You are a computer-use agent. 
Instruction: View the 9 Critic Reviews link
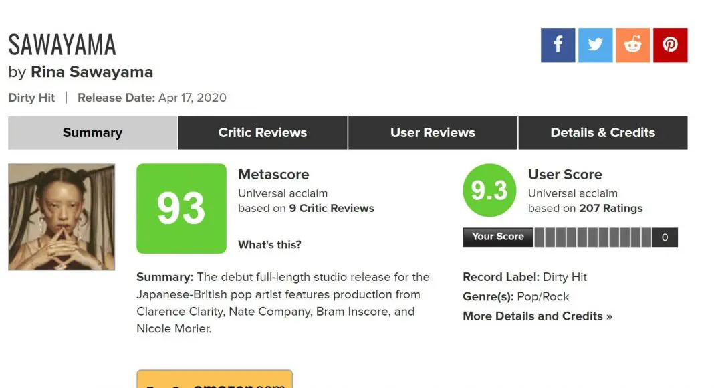(332, 208)
